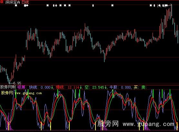Click the yellow 买: label
Image resolution: width=179 pixels, height=132 pixels.
136,87
